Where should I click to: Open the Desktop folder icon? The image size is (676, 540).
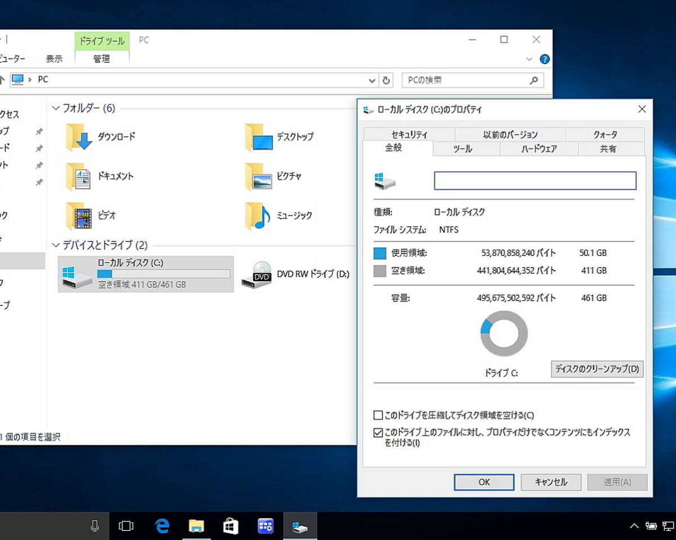click(x=258, y=137)
